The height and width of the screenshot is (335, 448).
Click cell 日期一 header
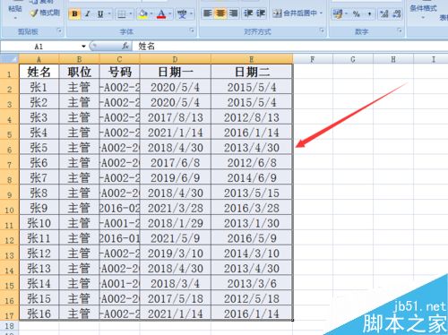(176, 72)
